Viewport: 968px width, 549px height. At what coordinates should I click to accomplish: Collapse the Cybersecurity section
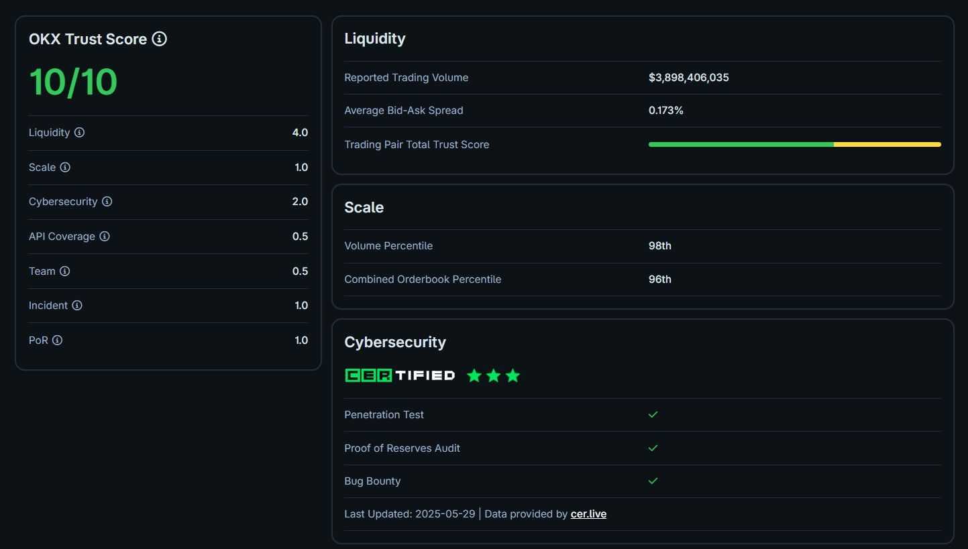[394, 342]
